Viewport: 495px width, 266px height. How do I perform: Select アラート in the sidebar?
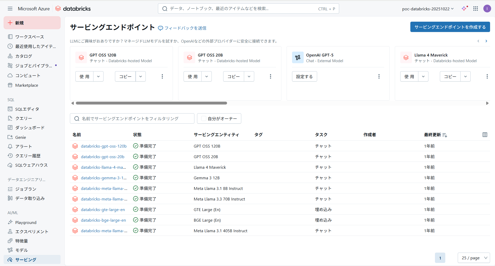[x=23, y=146]
